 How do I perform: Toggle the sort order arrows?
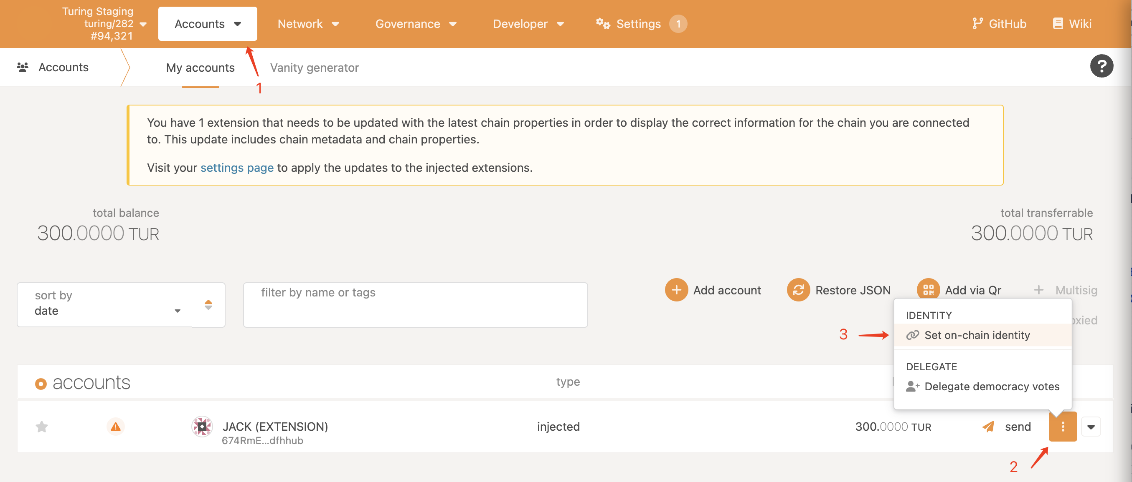pos(208,305)
